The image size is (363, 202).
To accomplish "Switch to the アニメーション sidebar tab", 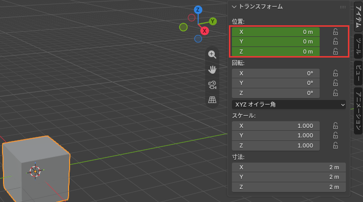I will tap(358, 111).
